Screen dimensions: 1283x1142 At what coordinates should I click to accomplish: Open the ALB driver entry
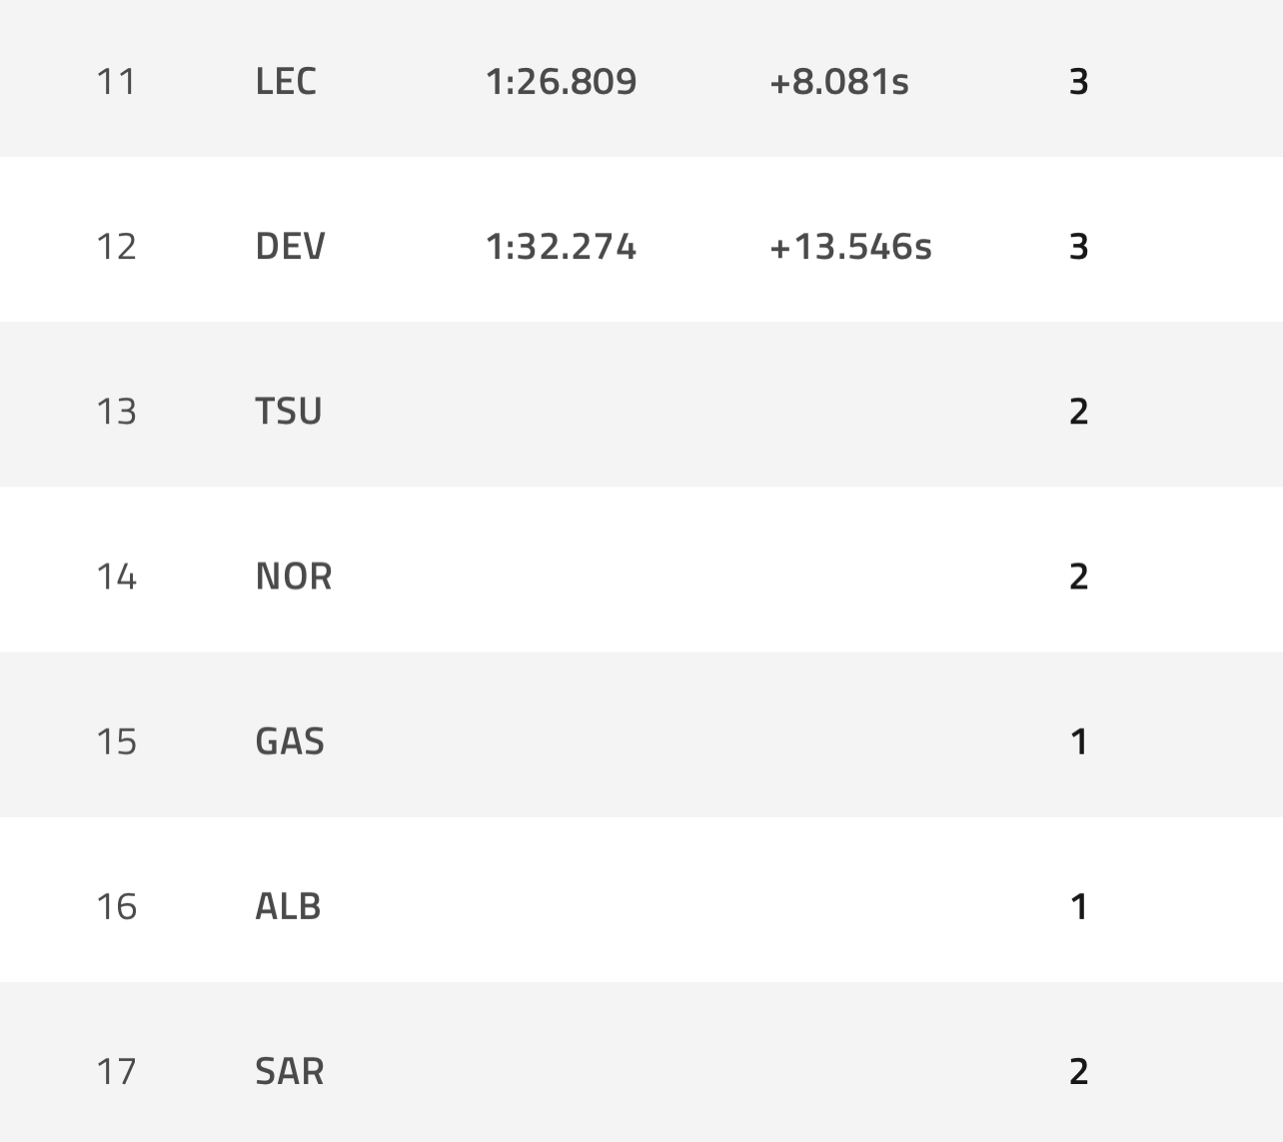288,905
